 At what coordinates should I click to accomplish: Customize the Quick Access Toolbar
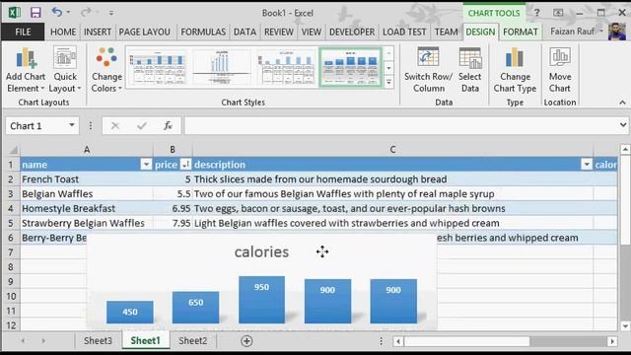tap(111, 13)
